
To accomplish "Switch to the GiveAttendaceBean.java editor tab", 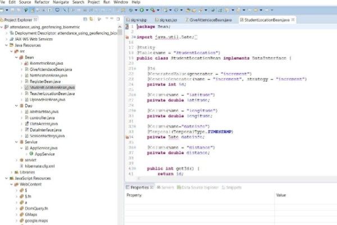I will coord(208,20).
